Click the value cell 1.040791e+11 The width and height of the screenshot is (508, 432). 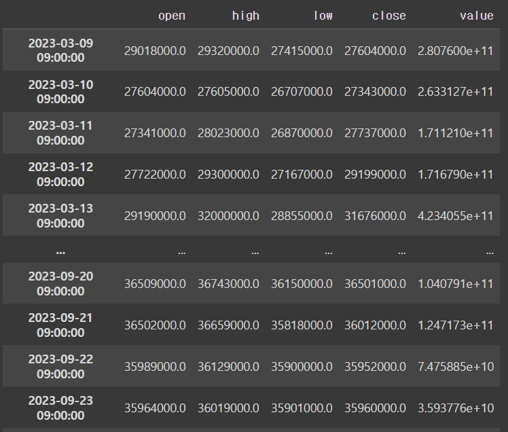[456, 284]
